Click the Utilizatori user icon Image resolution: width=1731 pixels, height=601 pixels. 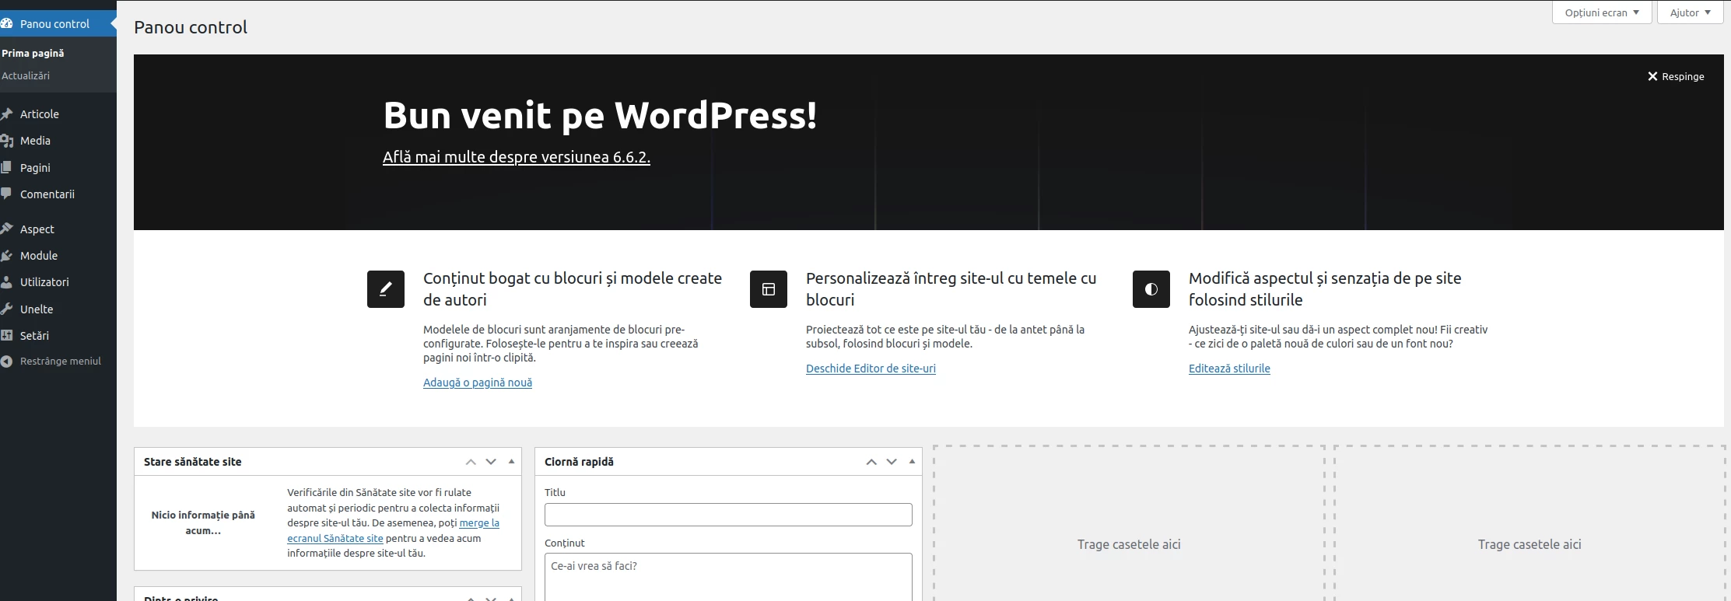(x=7, y=282)
